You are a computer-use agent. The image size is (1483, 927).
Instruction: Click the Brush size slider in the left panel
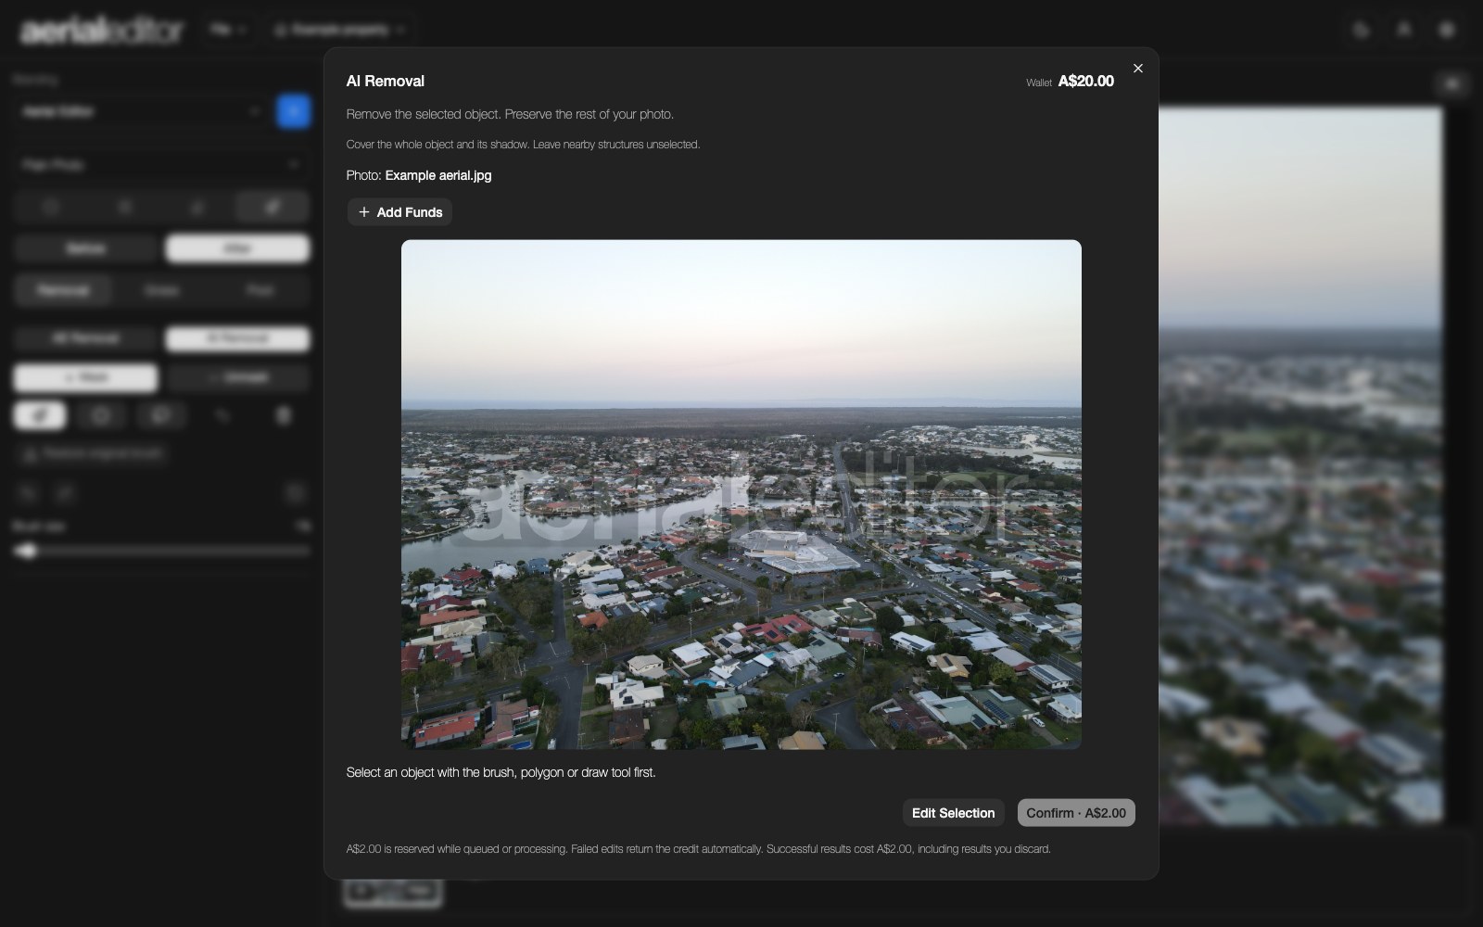pos(161,551)
